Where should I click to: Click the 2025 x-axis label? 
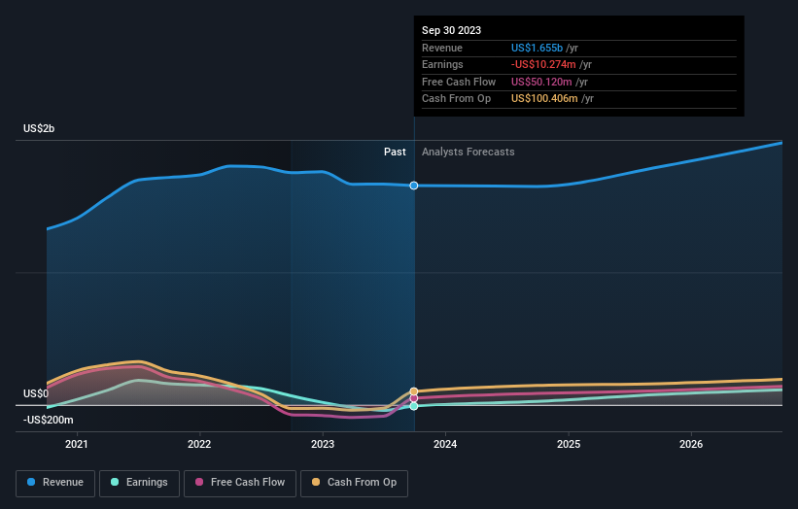(x=569, y=445)
